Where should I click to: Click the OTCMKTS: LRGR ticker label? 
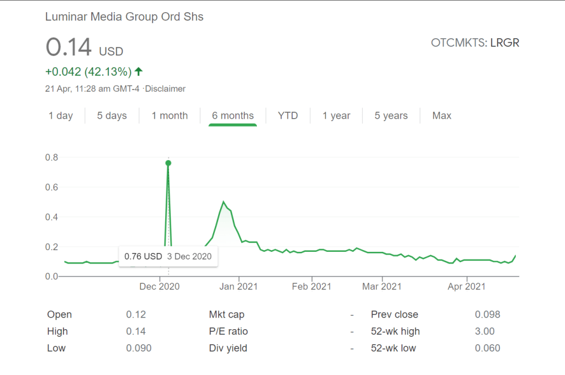click(475, 43)
